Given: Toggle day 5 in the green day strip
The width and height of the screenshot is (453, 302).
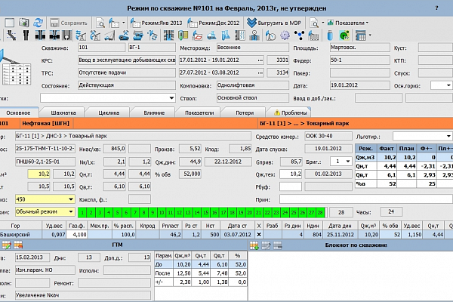Looking at the screenshot, I should click(x=118, y=212).
